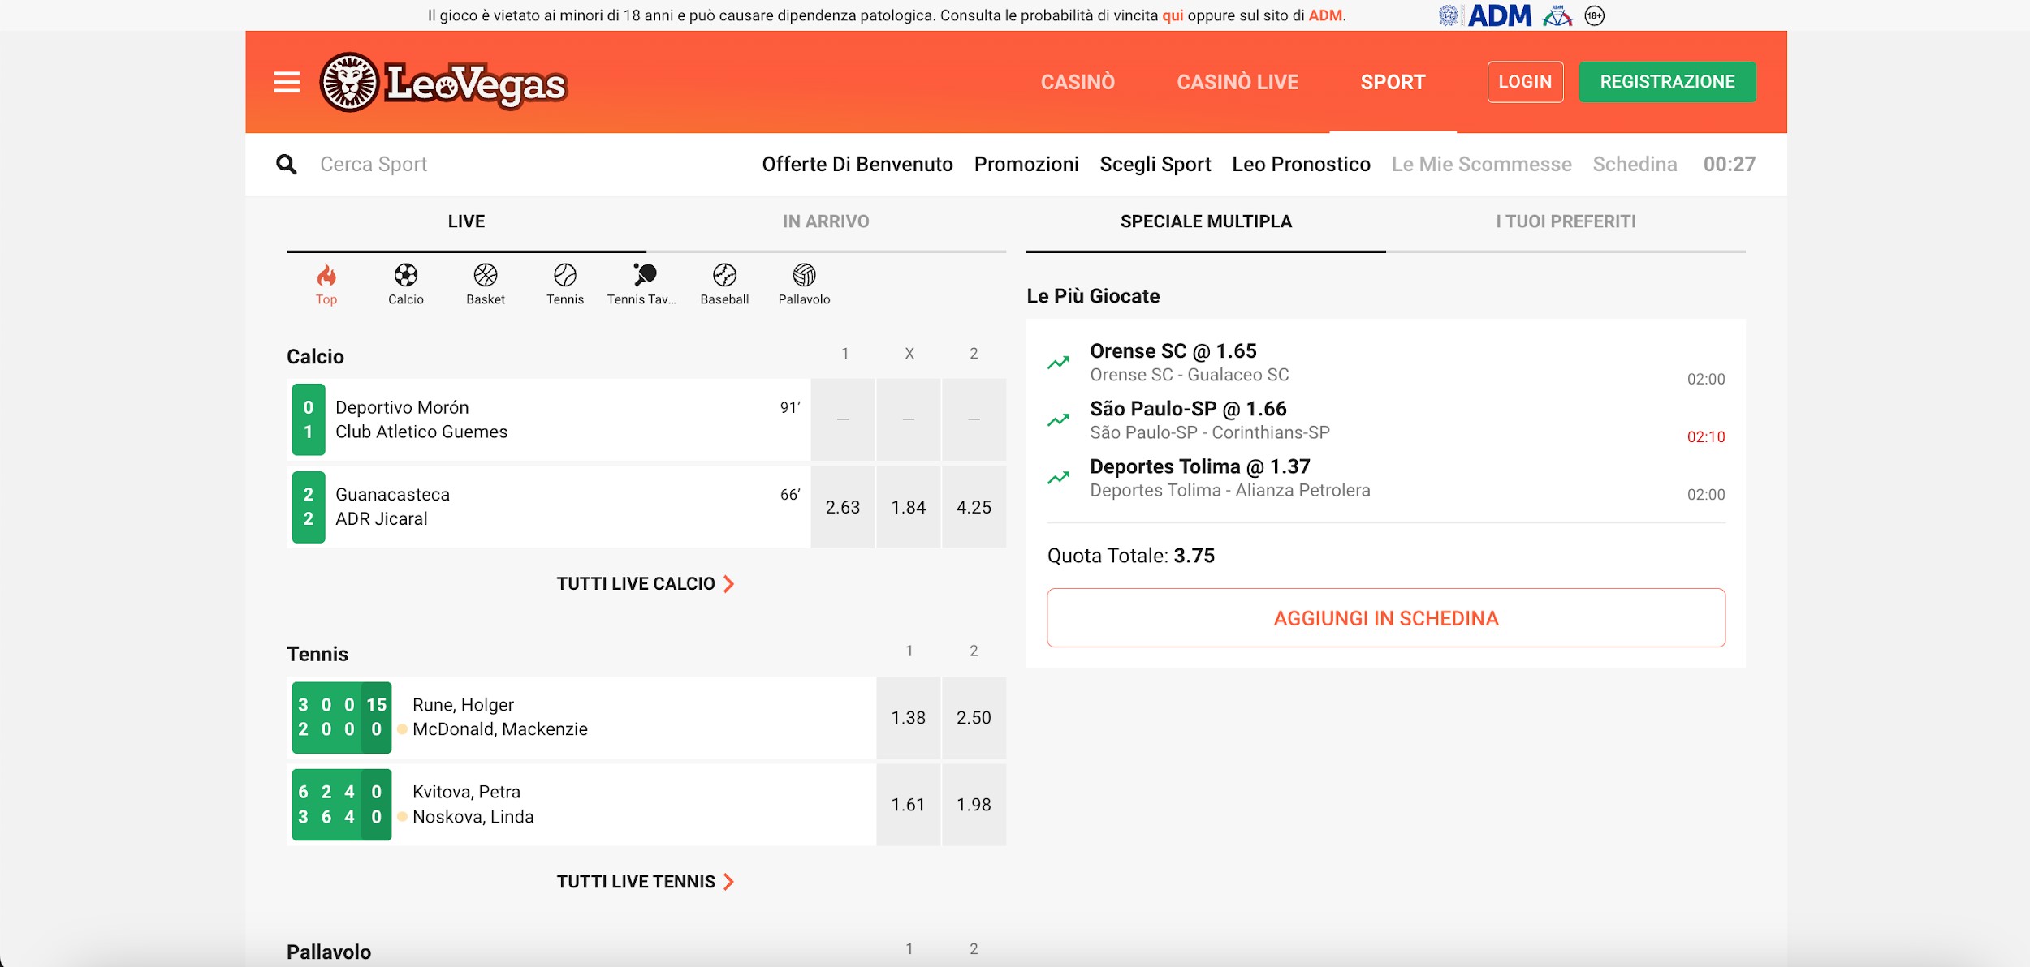Select the Top flame icon filter

pyautogui.click(x=326, y=276)
